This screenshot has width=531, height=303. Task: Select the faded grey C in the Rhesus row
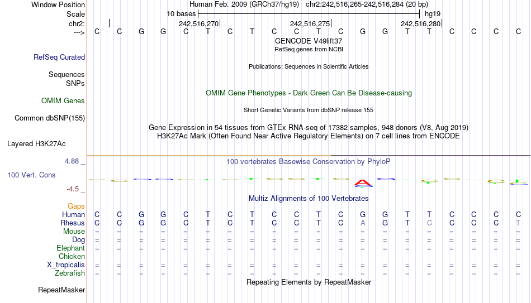(429, 223)
